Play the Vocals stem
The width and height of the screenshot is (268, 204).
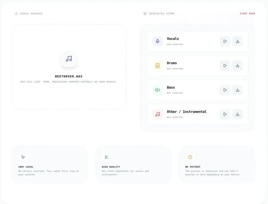click(x=225, y=41)
